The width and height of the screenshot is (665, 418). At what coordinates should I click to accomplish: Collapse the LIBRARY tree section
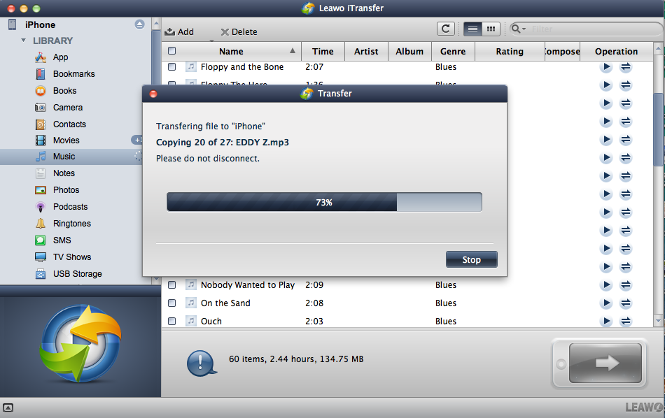(x=24, y=41)
